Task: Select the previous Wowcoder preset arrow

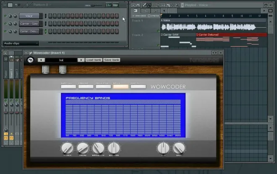Action: coord(41,60)
